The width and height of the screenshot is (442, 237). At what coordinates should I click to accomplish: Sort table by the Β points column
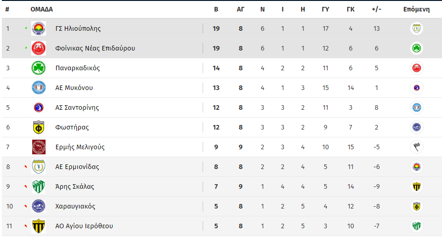(216, 9)
